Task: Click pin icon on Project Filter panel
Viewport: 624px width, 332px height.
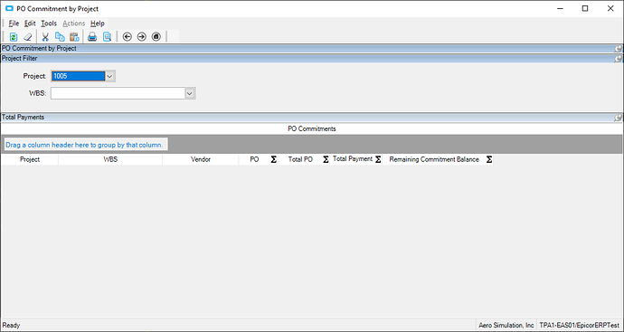Action: tap(618, 59)
